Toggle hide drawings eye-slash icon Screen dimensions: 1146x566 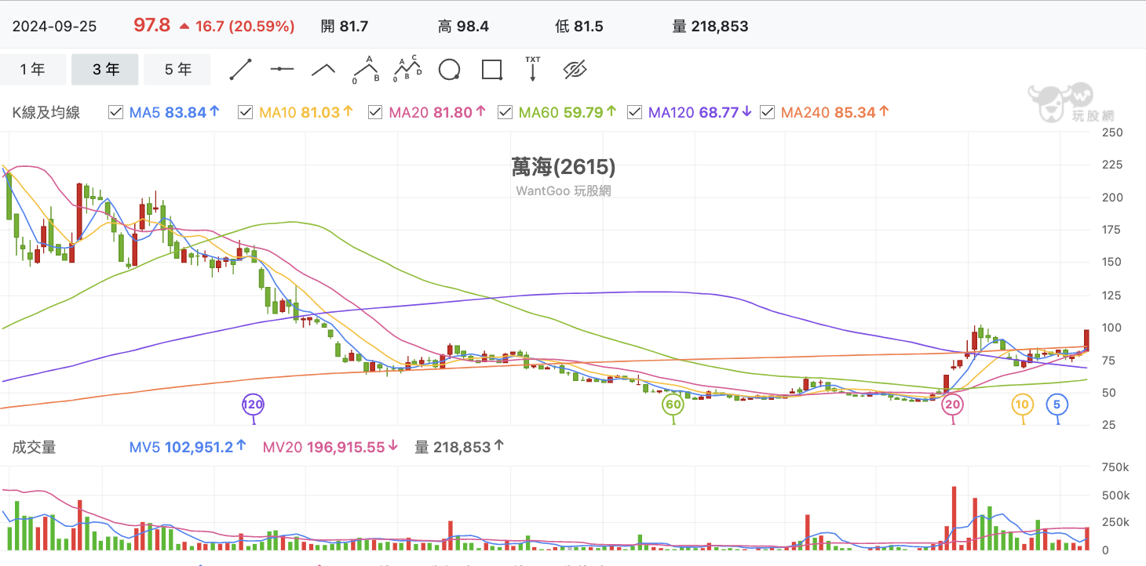[x=575, y=70]
